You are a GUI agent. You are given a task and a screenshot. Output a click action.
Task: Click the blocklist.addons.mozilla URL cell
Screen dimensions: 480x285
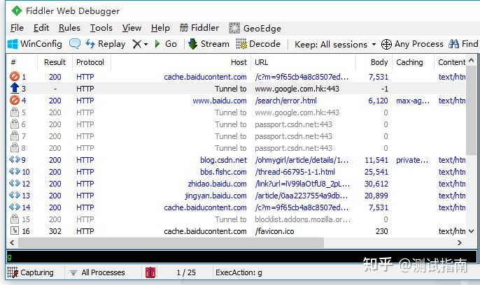[x=302, y=219]
